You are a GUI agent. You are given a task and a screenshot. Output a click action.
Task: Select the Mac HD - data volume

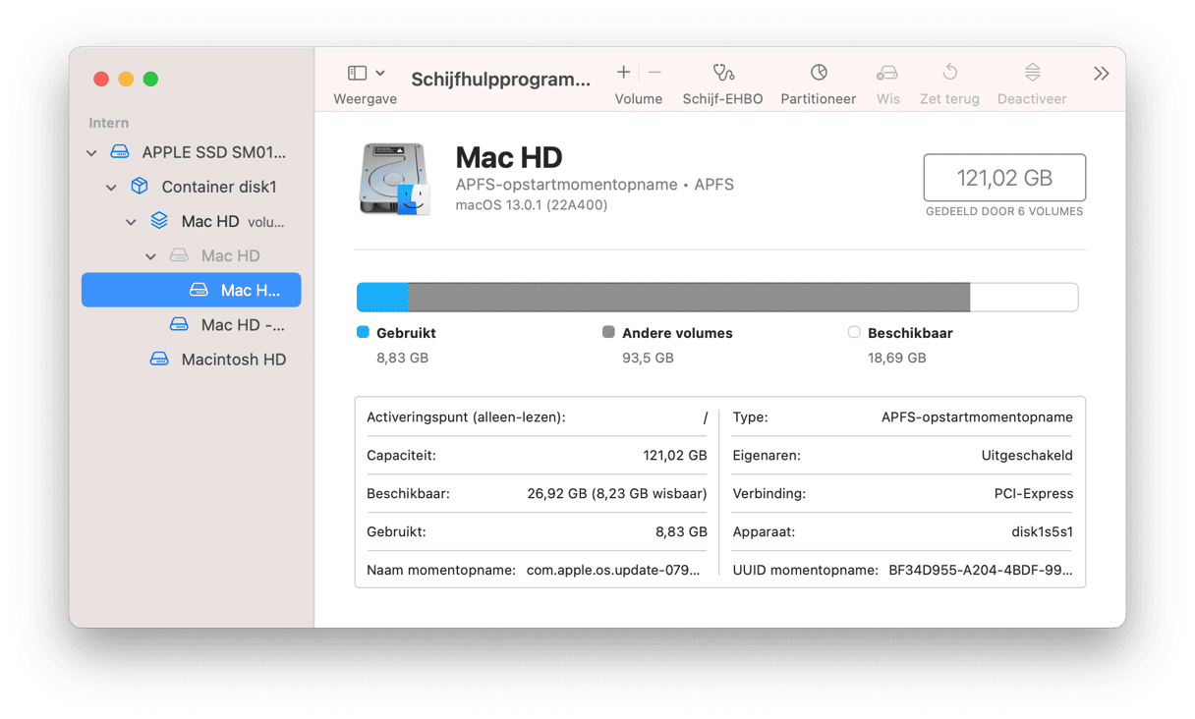coord(191,324)
